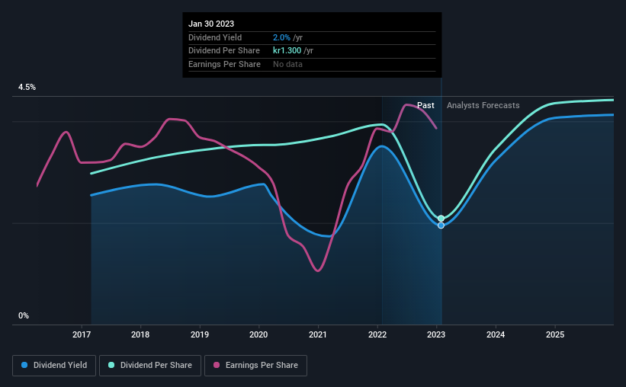The width and height of the screenshot is (626, 387).
Task: Select the blue data point marker at Jan 2023
Action: [x=441, y=225]
